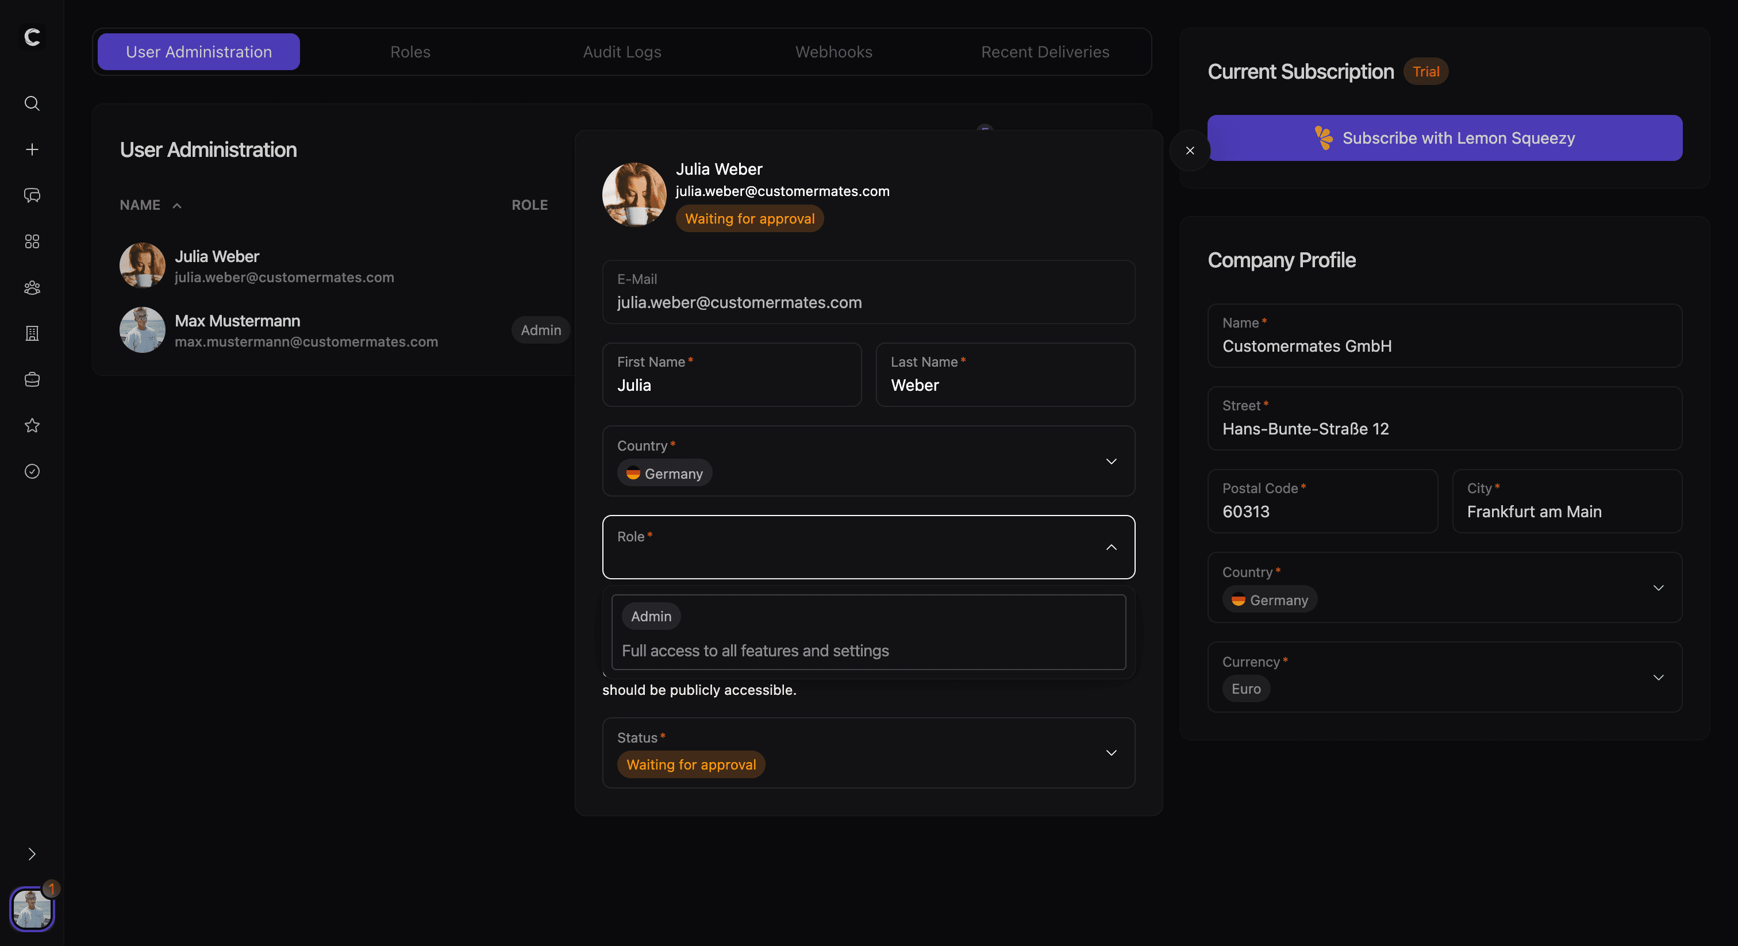
Task: Open the Currency dropdown in Company Profile
Action: pyautogui.click(x=1658, y=677)
